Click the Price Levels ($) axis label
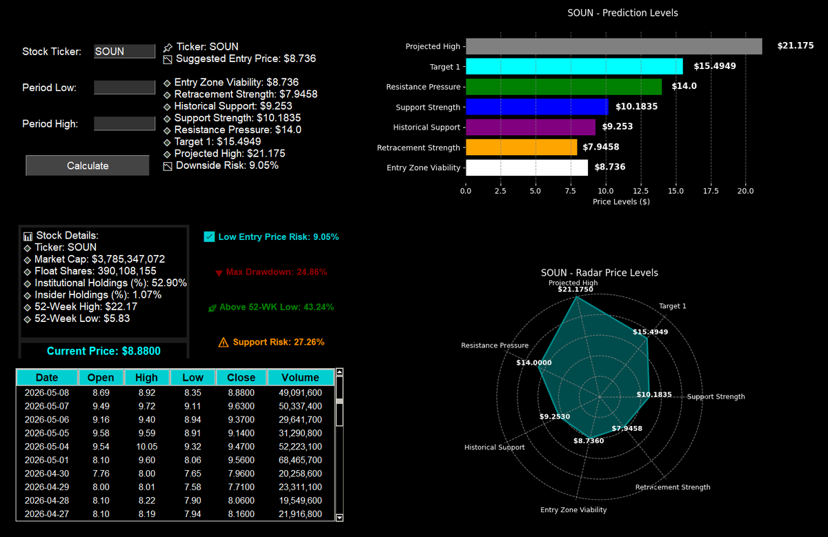This screenshot has height=537, width=828. click(x=621, y=201)
